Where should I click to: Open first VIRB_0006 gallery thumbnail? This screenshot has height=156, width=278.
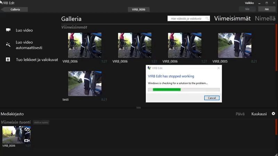pos(85,45)
